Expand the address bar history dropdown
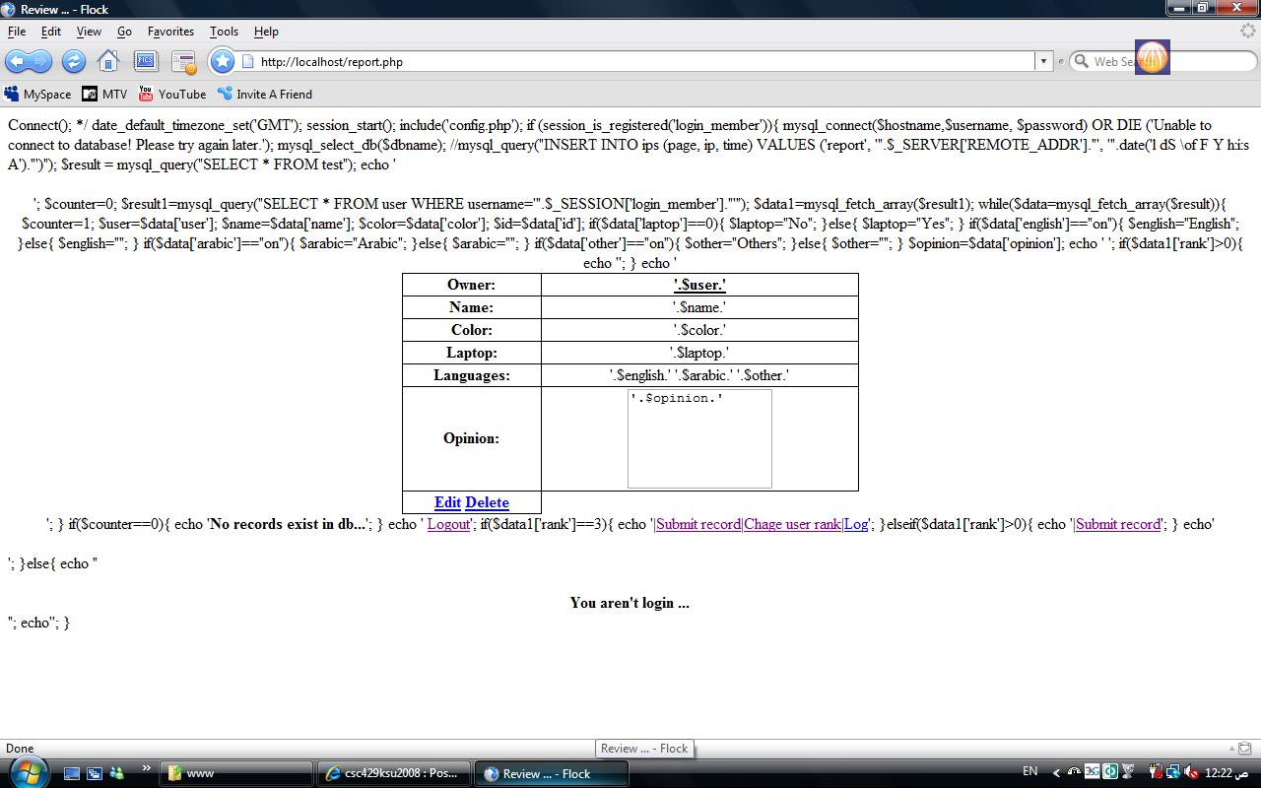The width and height of the screenshot is (1261, 788). point(1043,61)
